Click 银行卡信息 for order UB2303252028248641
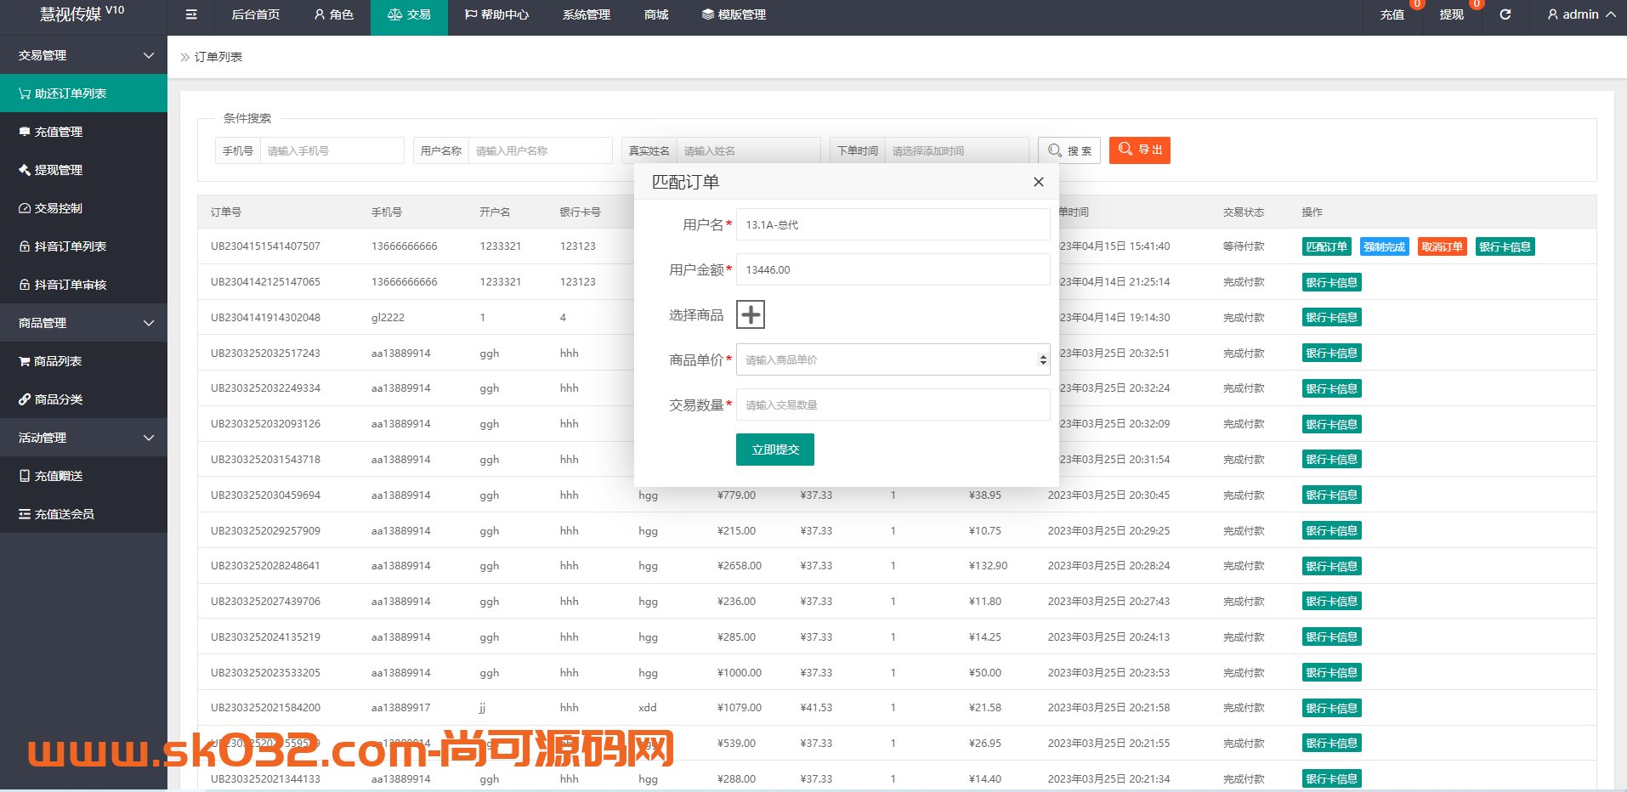This screenshot has height=792, width=1627. [1331, 566]
